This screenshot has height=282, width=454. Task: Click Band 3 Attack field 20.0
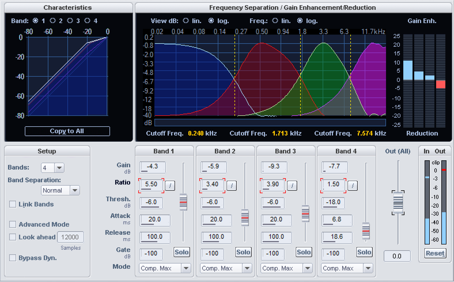(276, 220)
